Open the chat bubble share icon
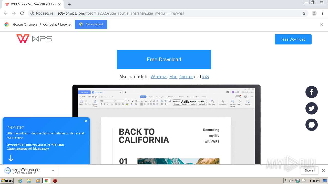 312,125
